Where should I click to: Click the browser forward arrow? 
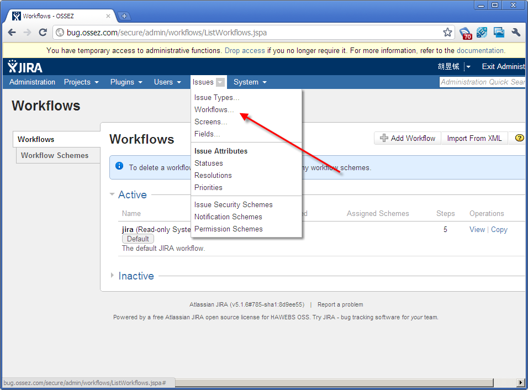tap(27, 33)
